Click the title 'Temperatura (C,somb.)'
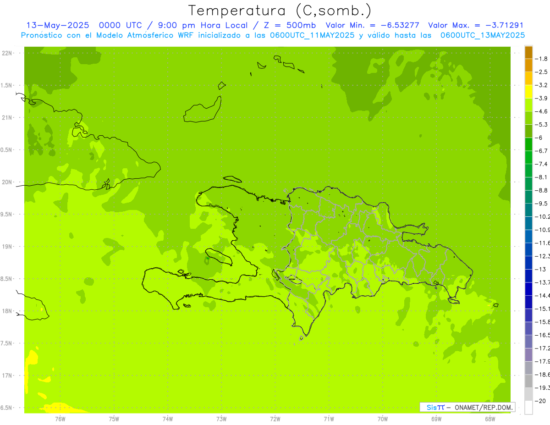 pos(280,11)
